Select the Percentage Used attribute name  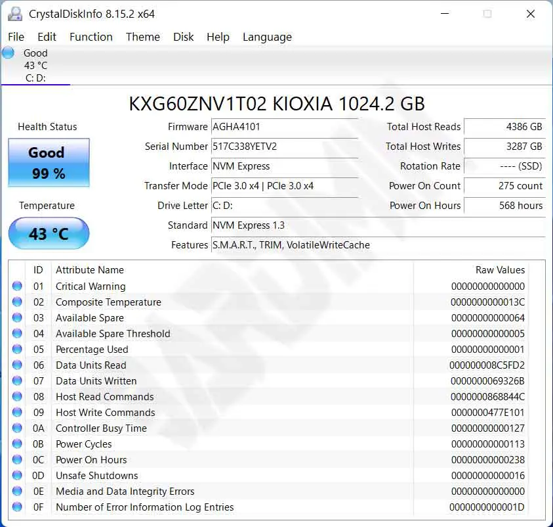click(92, 350)
